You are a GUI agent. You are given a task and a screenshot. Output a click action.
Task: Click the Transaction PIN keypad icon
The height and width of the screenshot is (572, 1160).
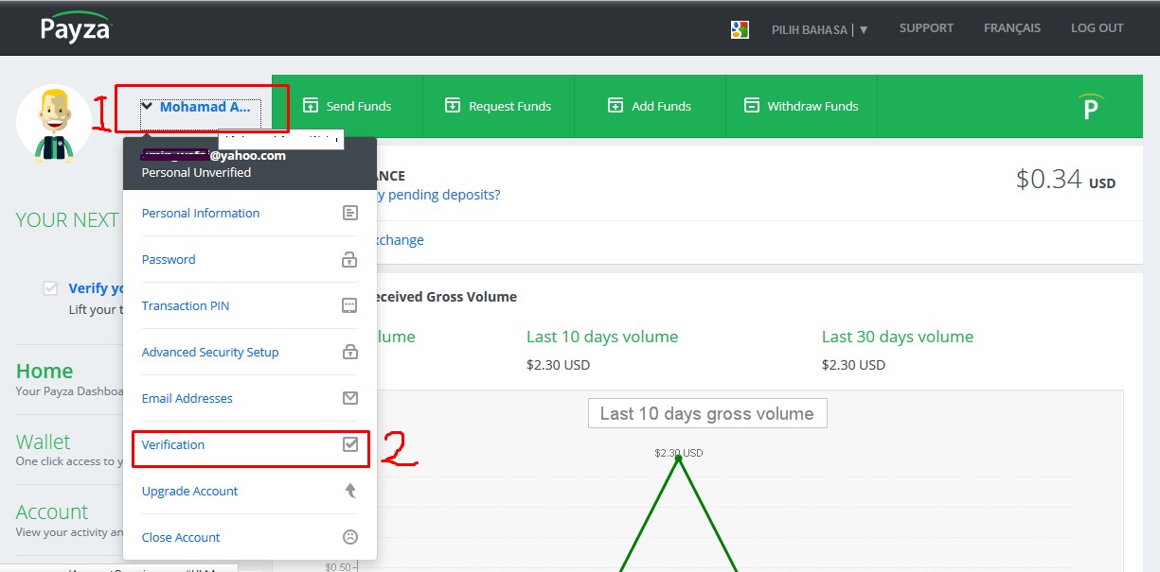tap(350, 305)
